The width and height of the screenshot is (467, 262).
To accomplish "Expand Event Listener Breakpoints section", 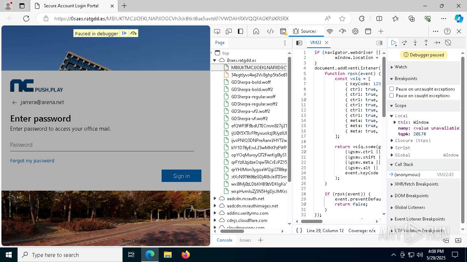I will pyautogui.click(x=424, y=219).
